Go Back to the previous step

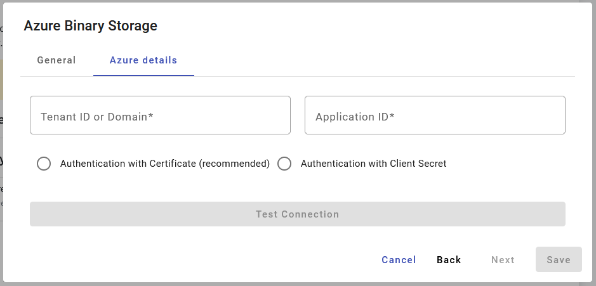[x=449, y=260]
